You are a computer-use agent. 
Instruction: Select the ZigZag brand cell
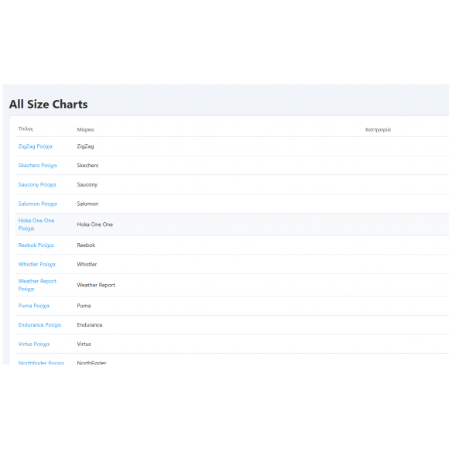click(85, 146)
